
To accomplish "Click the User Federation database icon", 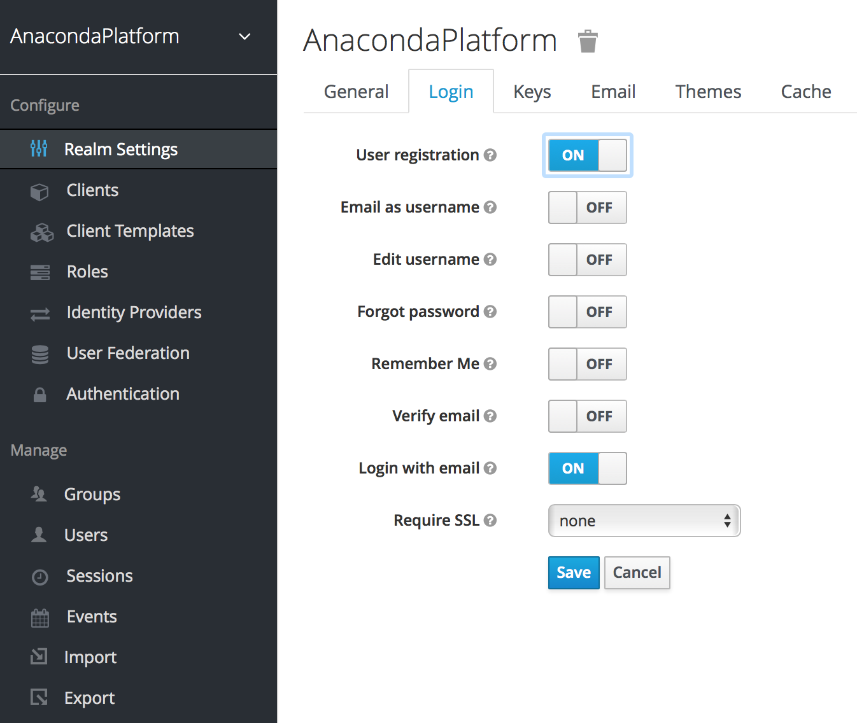I will tap(40, 354).
